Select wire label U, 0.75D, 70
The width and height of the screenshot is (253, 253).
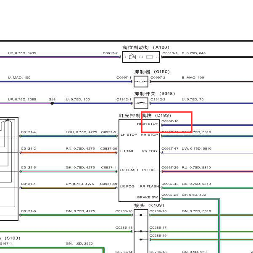tap(192, 99)
